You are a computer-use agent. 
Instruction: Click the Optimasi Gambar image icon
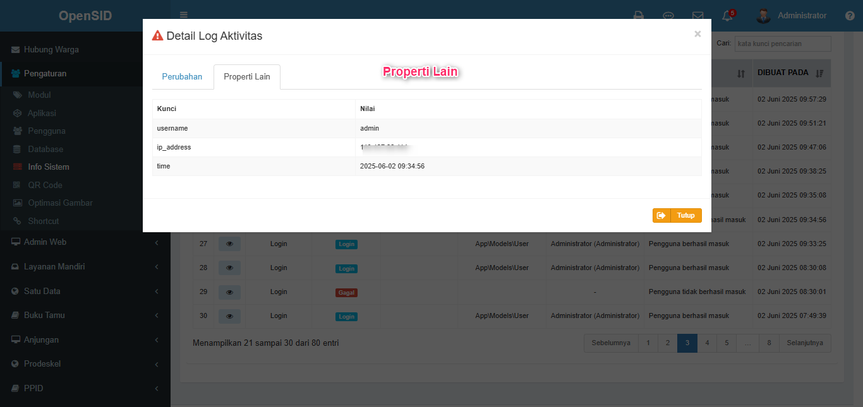pyautogui.click(x=17, y=203)
